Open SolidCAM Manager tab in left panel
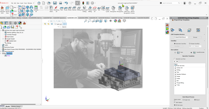Viewport: 209px width, 109px height. [24, 23]
